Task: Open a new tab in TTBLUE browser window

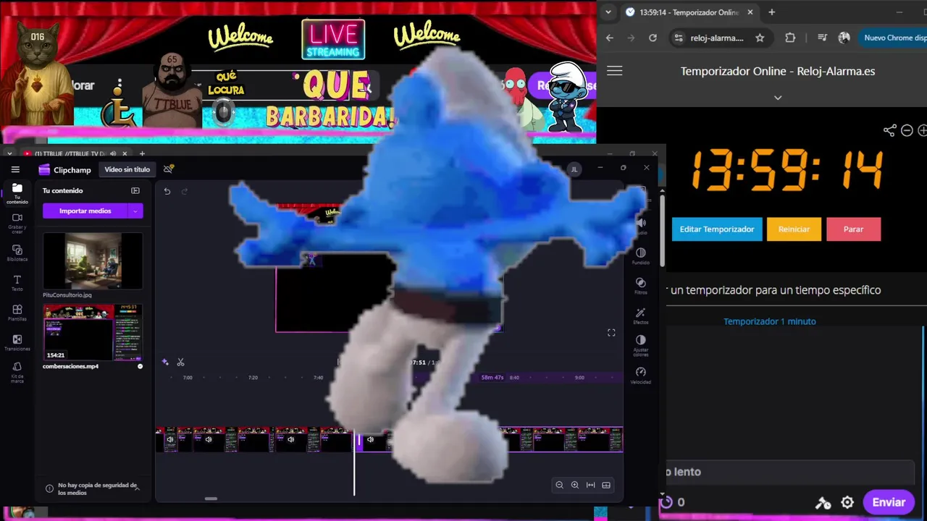Action: point(142,153)
